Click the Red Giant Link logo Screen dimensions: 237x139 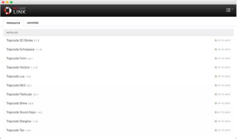(x=15, y=10)
